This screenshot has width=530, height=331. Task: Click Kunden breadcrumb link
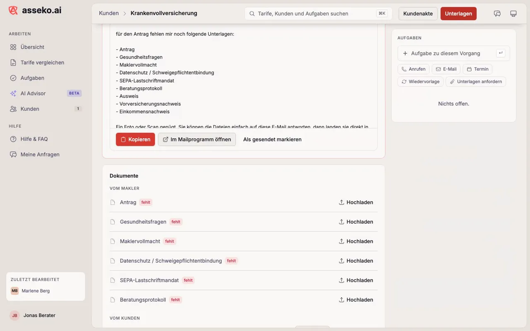[x=109, y=13]
